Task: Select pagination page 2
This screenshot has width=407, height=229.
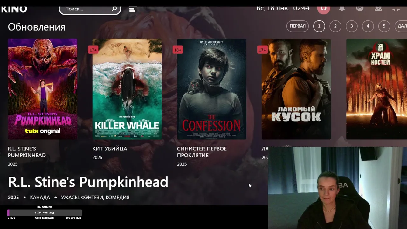Action: [335, 26]
